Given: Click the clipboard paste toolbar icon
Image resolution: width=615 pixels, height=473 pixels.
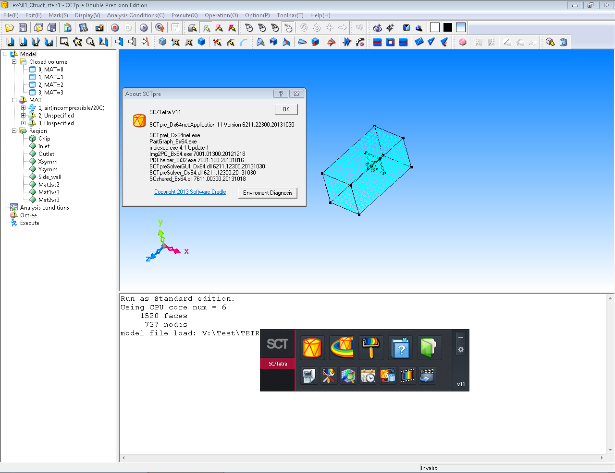Looking at the screenshot, I should click(67, 28).
